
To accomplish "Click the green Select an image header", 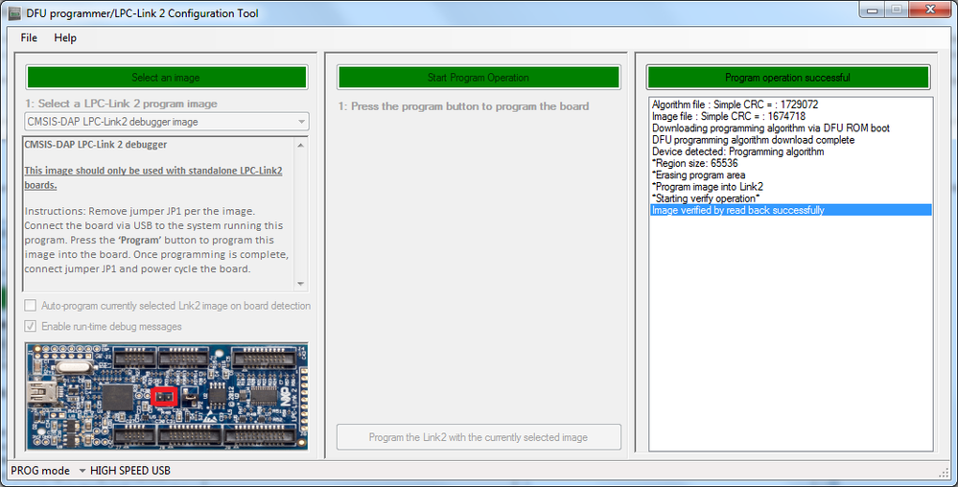I will pyautogui.click(x=166, y=78).
